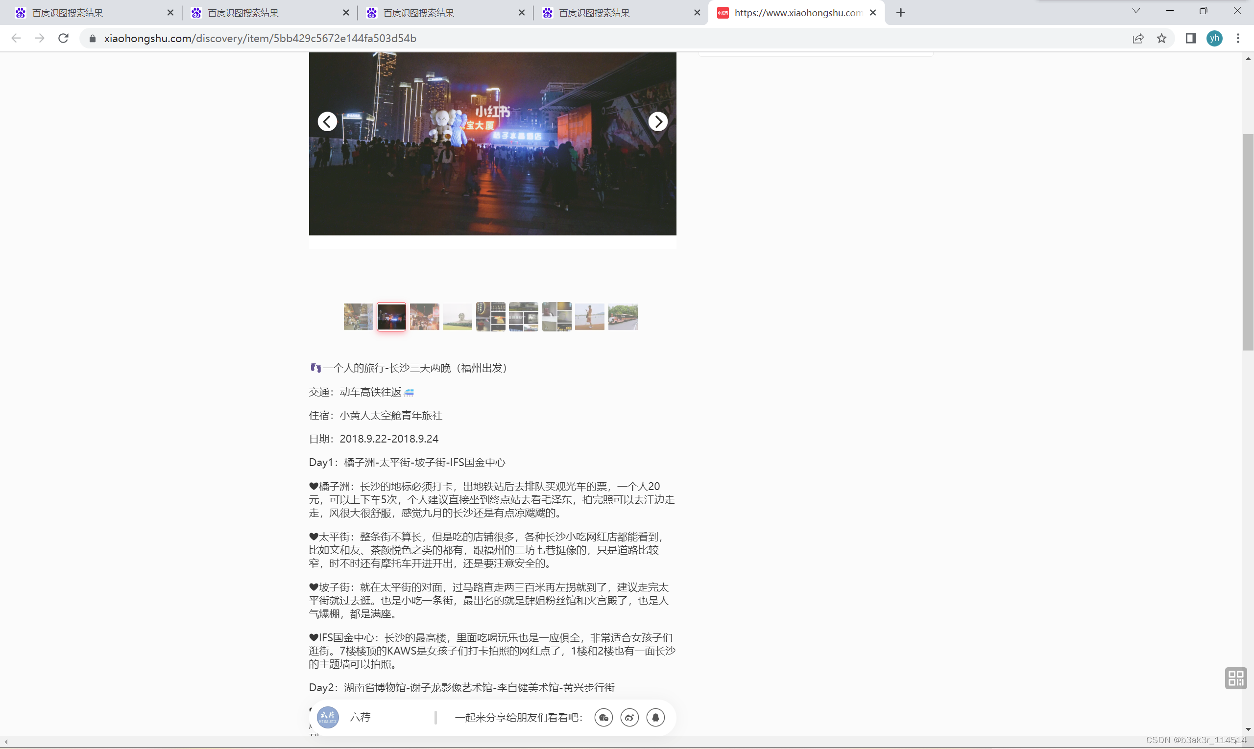Click the browser share page icon
Screen dimensions: 1254x749
(1138, 38)
